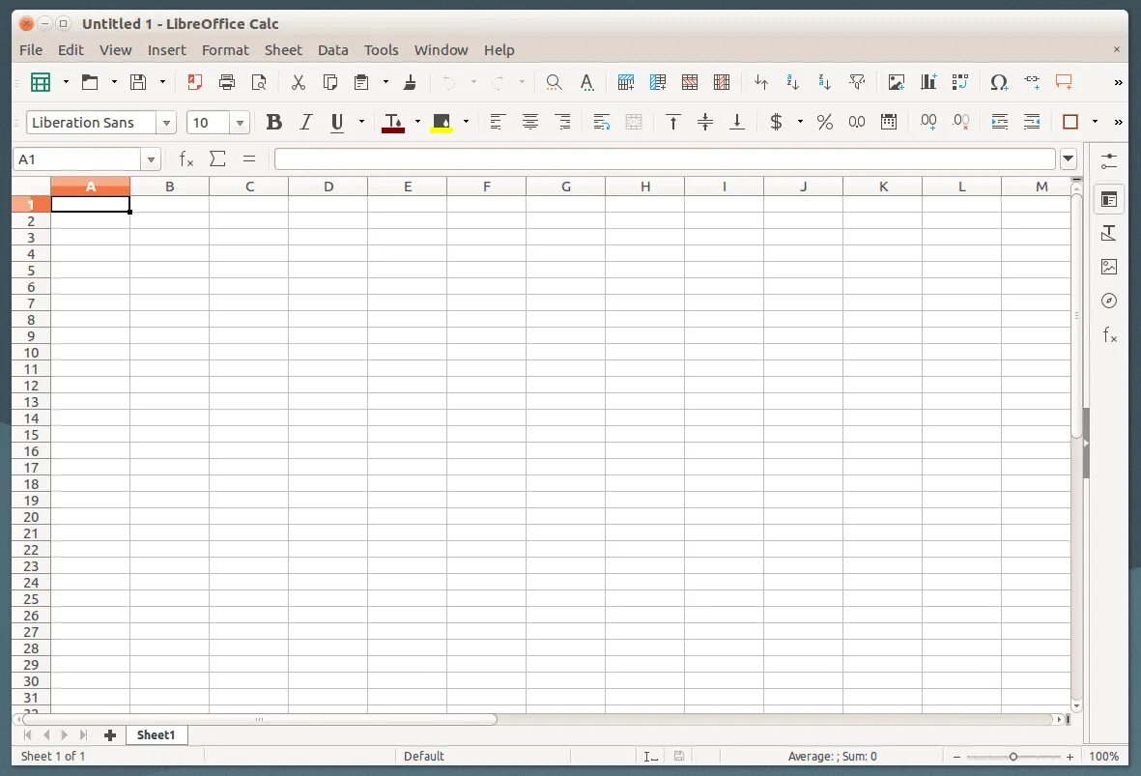Toggle Italic formatting
This screenshot has height=776, width=1141.
pyautogui.click(x=305, y=123)
